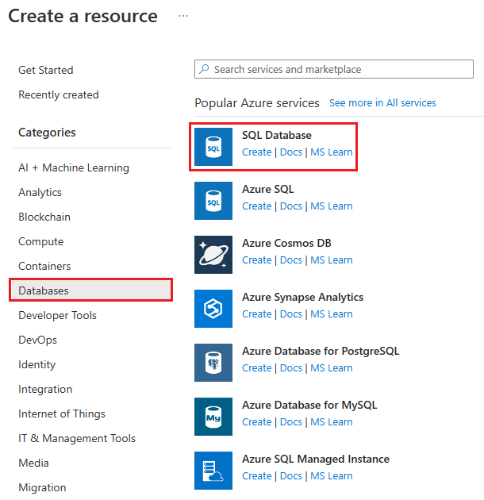Viewport: 484px width, 500px height.
Task: Click Create under Azure Synapse Analytics
Action: coord(256,313)
